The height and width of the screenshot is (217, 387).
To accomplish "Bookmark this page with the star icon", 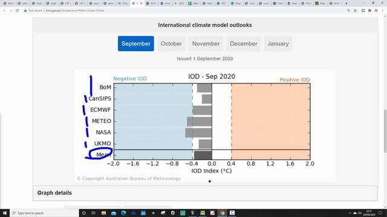I will tap(355, 11).
